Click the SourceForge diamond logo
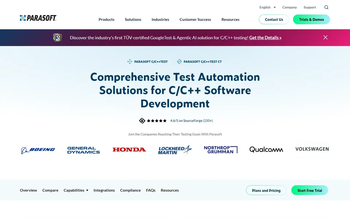The image size is (350, 218). 142,121
